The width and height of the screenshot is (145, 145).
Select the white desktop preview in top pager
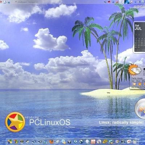pos(121,2)
